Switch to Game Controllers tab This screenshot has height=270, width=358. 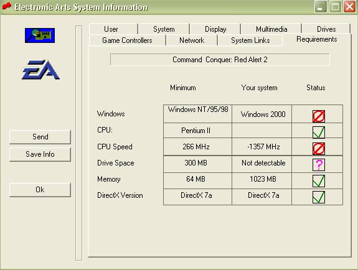click(127, 40)
